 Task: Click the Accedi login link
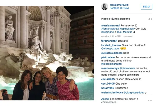[105, 99]
